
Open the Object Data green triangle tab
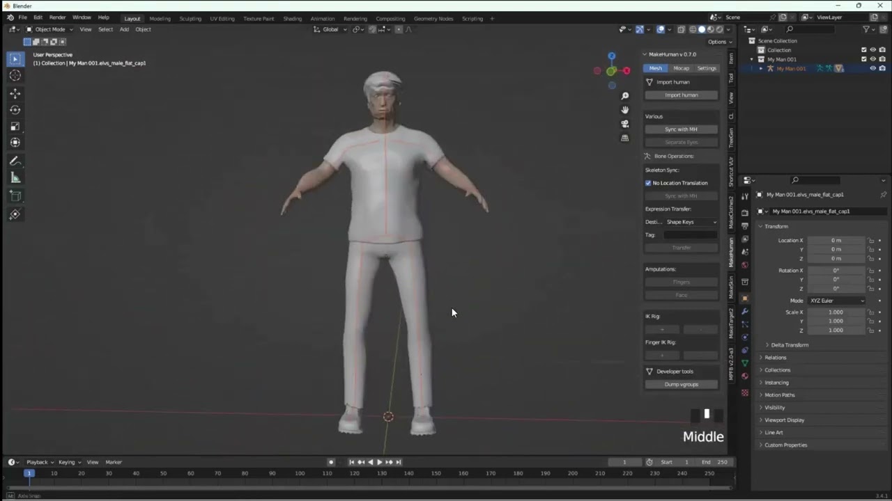click(x=745, y=363)
